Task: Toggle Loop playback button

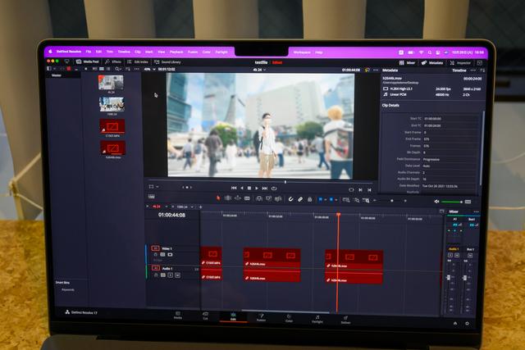Action: 274,189
